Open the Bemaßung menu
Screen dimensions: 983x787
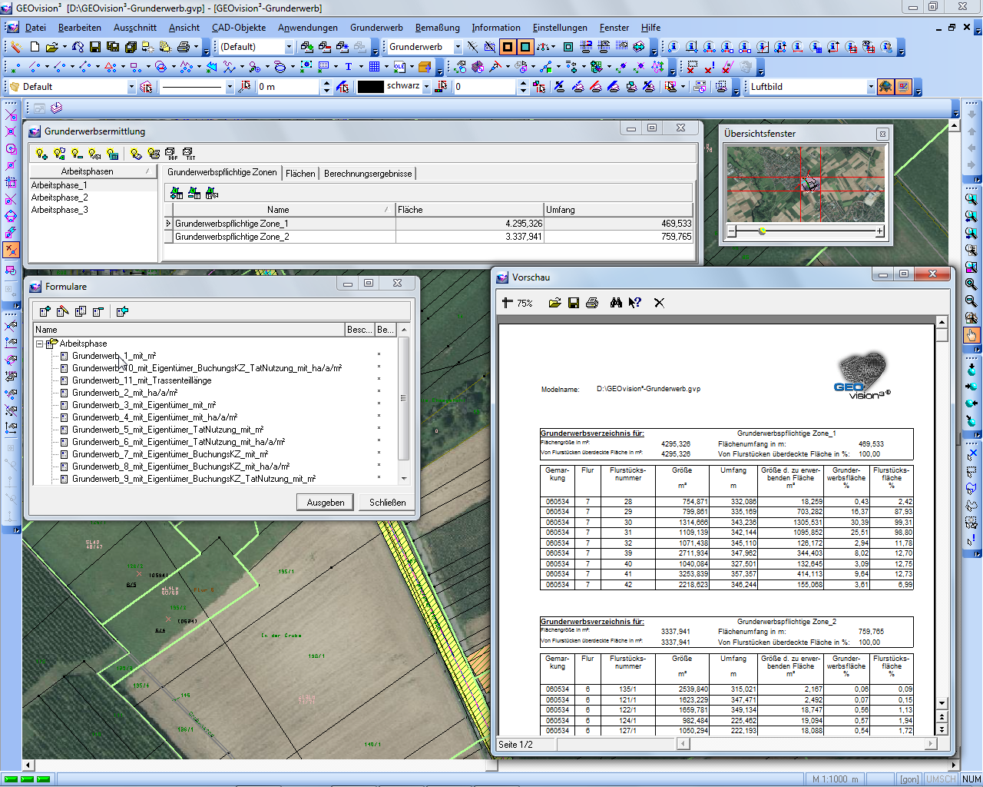438,27
